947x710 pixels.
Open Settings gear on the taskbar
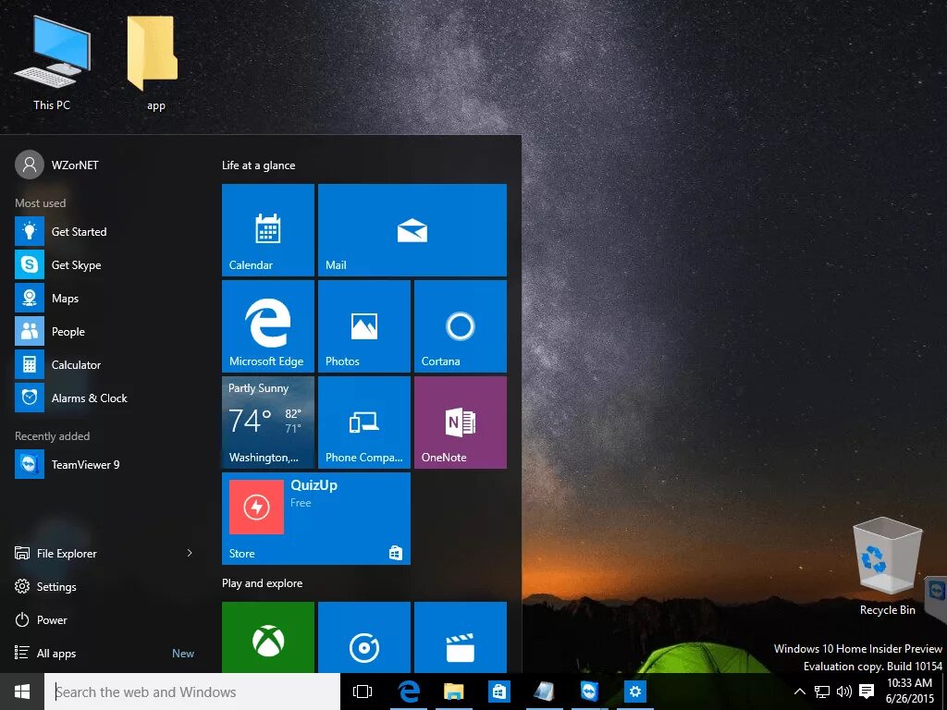point(634,692)
